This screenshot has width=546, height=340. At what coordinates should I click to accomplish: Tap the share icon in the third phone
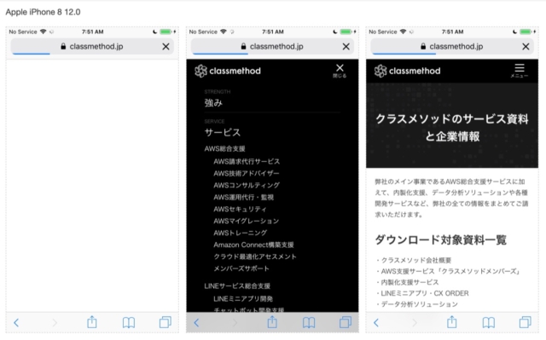coord(452,322)
